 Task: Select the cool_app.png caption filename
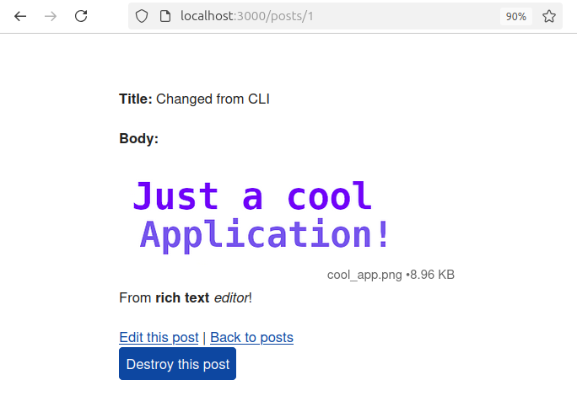pos(364,275)
